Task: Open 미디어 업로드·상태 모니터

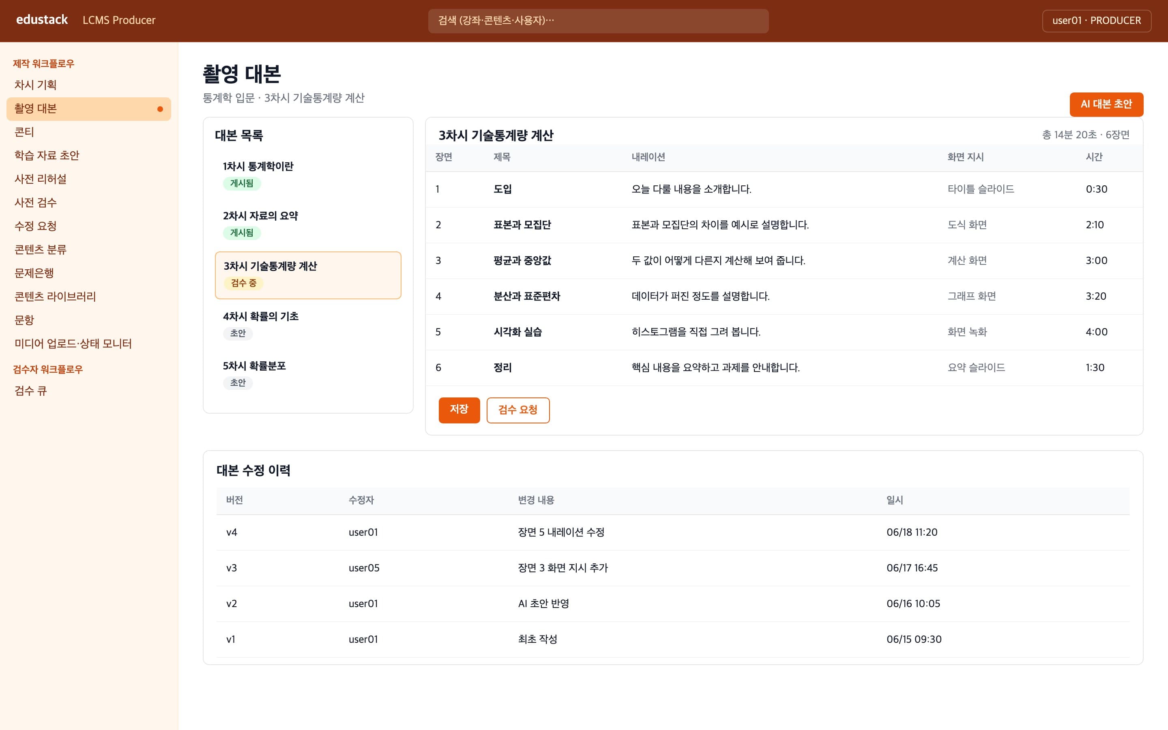Action: click(x=89, y=344)
